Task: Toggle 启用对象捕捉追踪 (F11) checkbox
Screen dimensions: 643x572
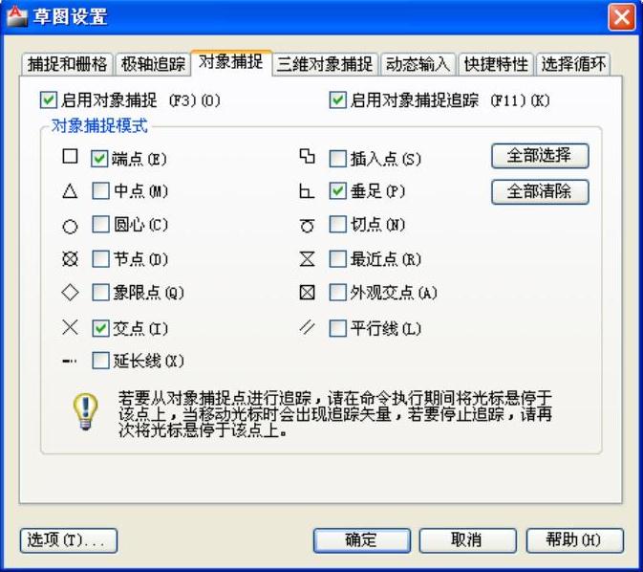Action: pyautogui.click(x=337, y=99)
